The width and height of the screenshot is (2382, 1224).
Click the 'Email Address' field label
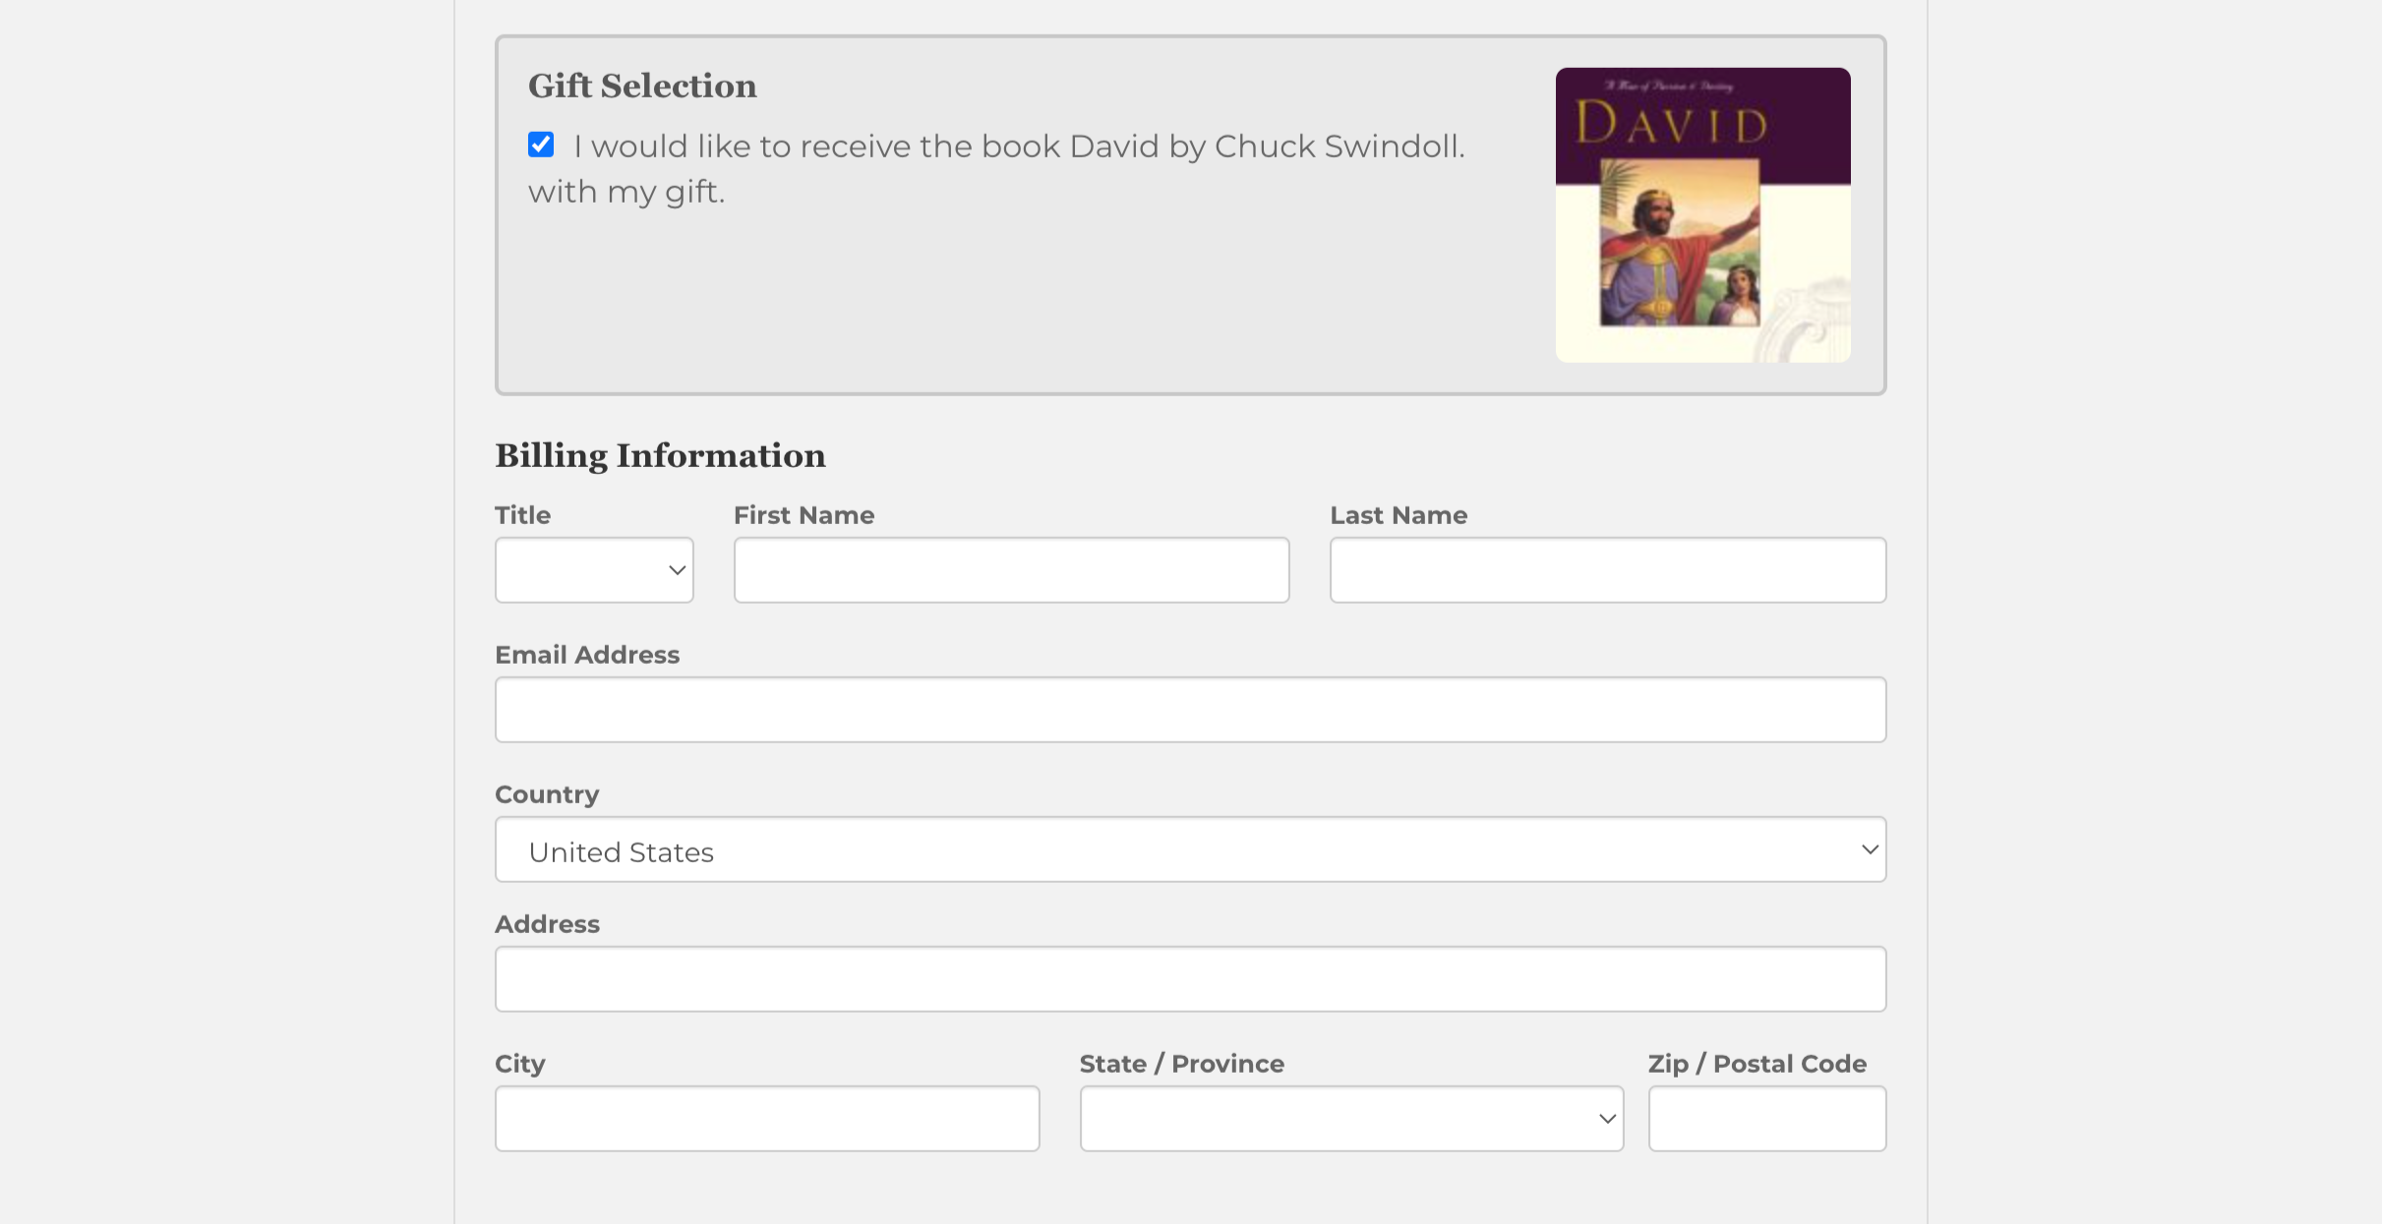pyautogui.click(x=587, y=655)
